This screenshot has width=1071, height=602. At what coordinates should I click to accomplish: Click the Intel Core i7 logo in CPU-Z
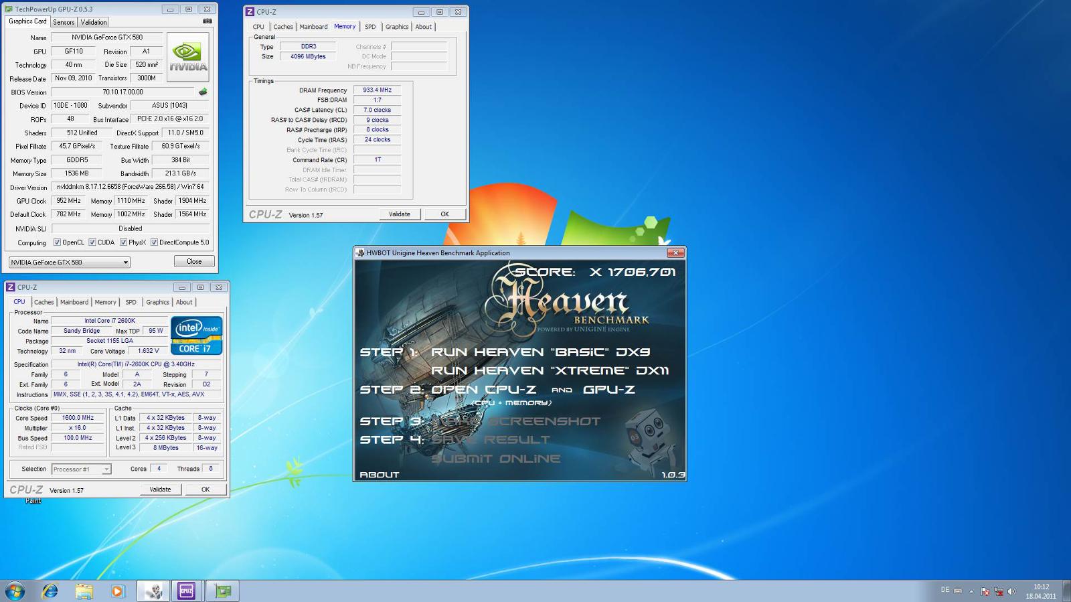click(x=196, y=335)
